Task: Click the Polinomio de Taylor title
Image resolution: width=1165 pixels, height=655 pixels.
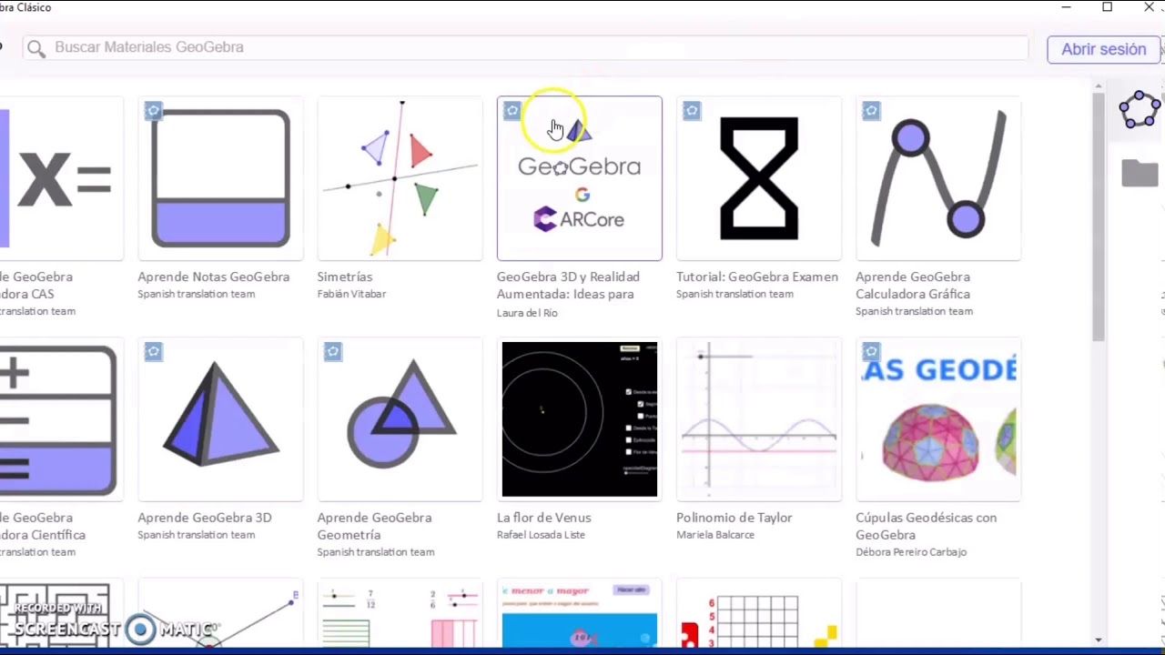Action: pyautogui.click(x=734, y=518)
